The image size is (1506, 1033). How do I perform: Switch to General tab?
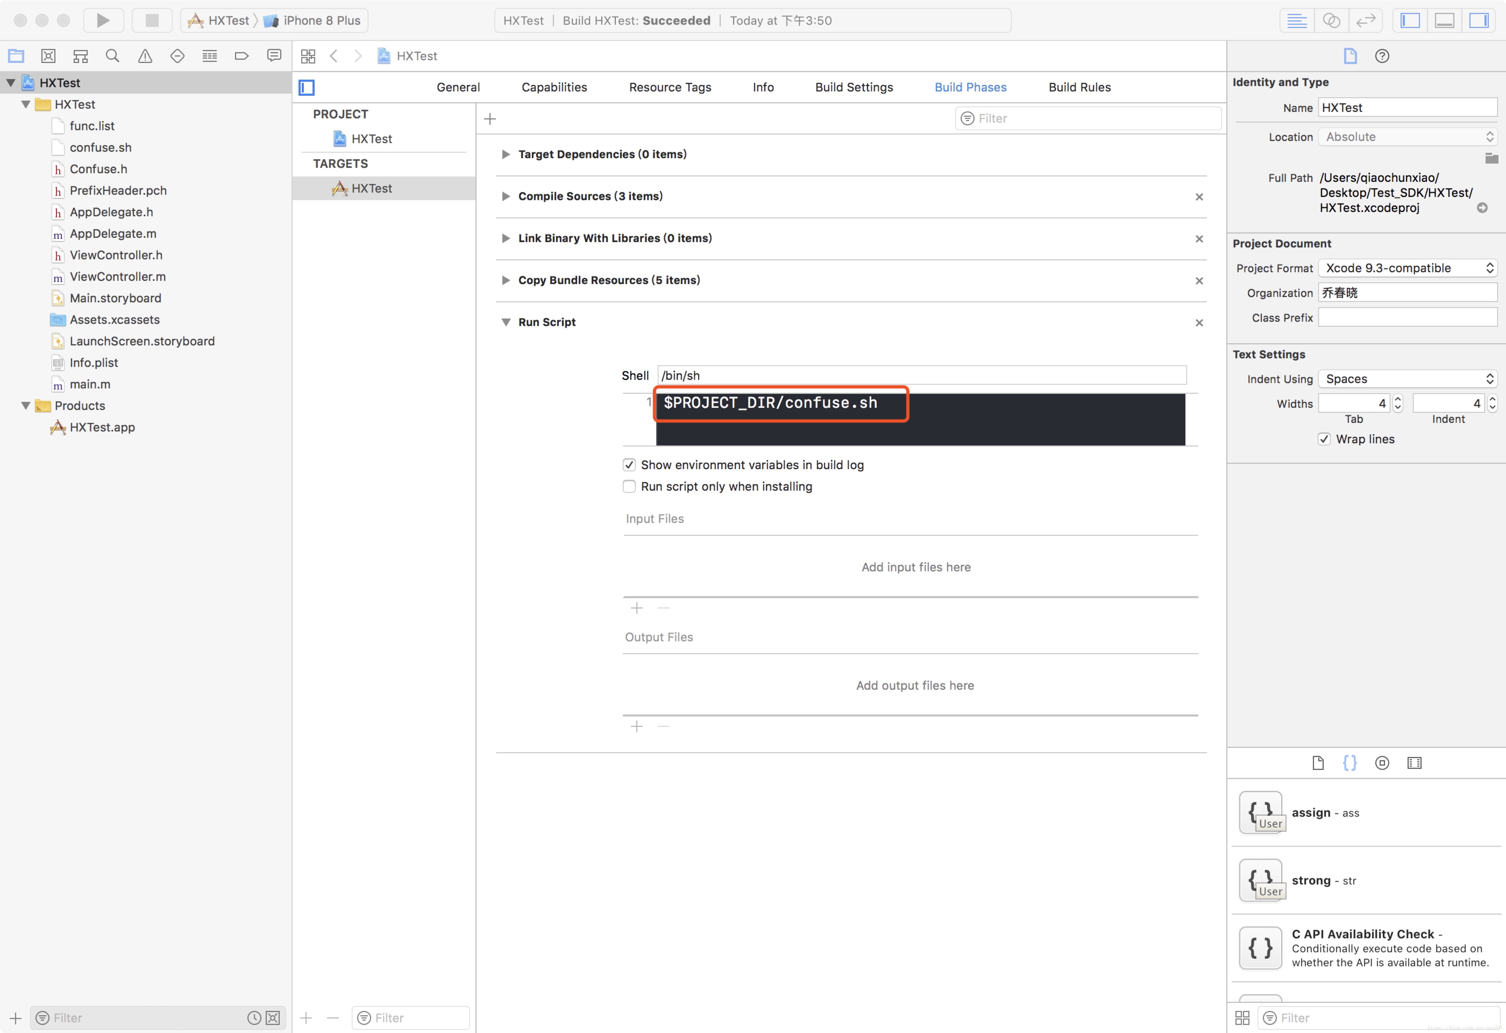458,87
